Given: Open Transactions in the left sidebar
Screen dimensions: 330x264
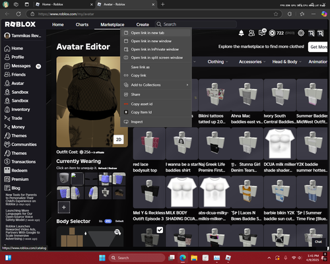Looking at the screenshot, I should coord(20,162).
